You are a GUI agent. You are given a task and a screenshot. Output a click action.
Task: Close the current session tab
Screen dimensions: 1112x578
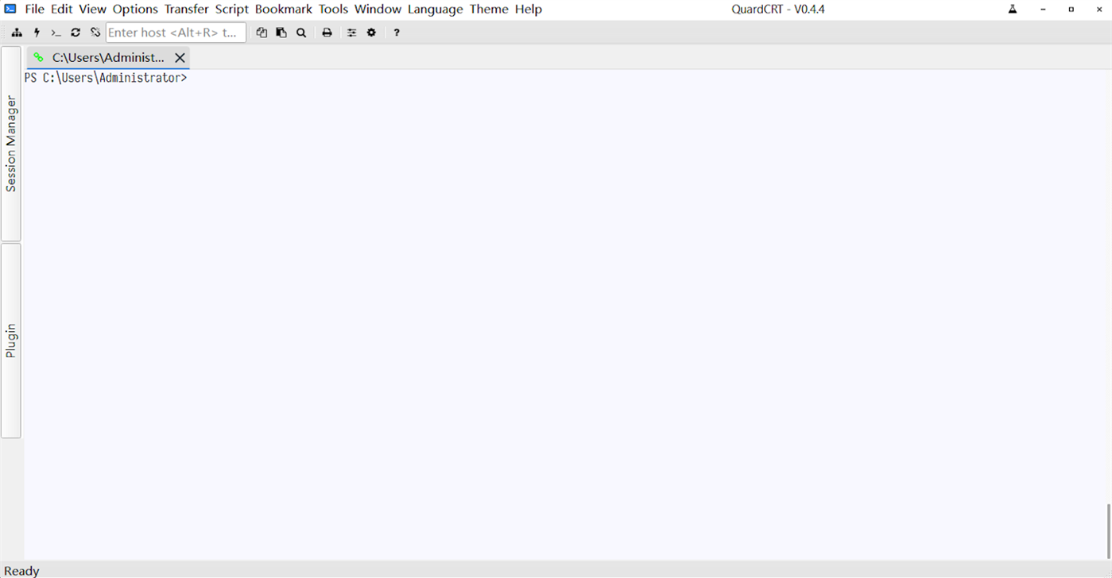point(180,57)
